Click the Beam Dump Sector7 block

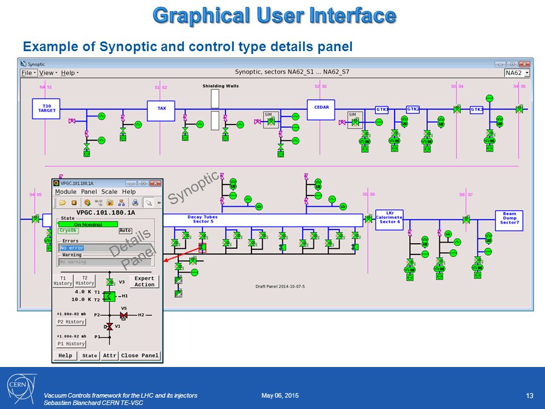(x=509, y=220)
